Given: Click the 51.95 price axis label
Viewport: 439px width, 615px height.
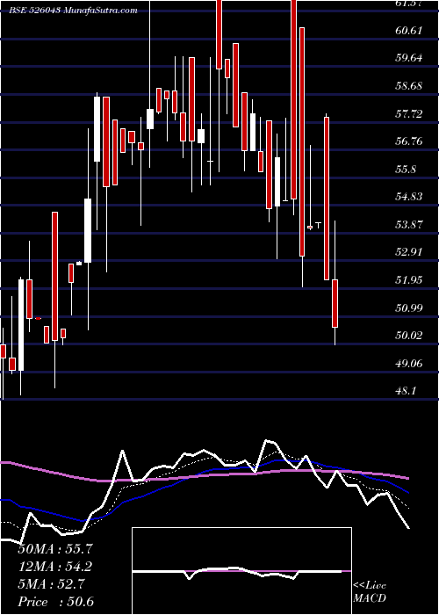Looking at the screenshot, I should pyautogui.click(x=409, y=280).
